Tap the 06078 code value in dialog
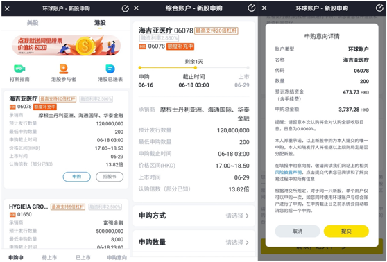Screen dimensions: 387x262 click(361, 71)
